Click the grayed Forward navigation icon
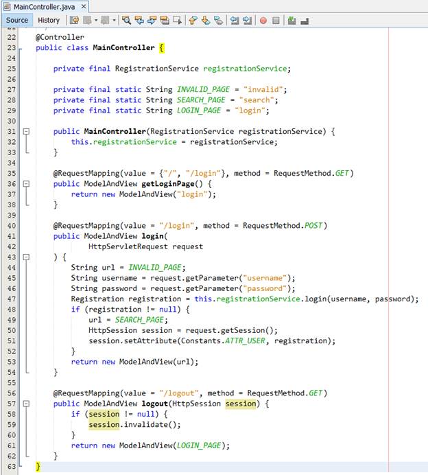This screenshot has width=428, height=475. coord(105,21)
